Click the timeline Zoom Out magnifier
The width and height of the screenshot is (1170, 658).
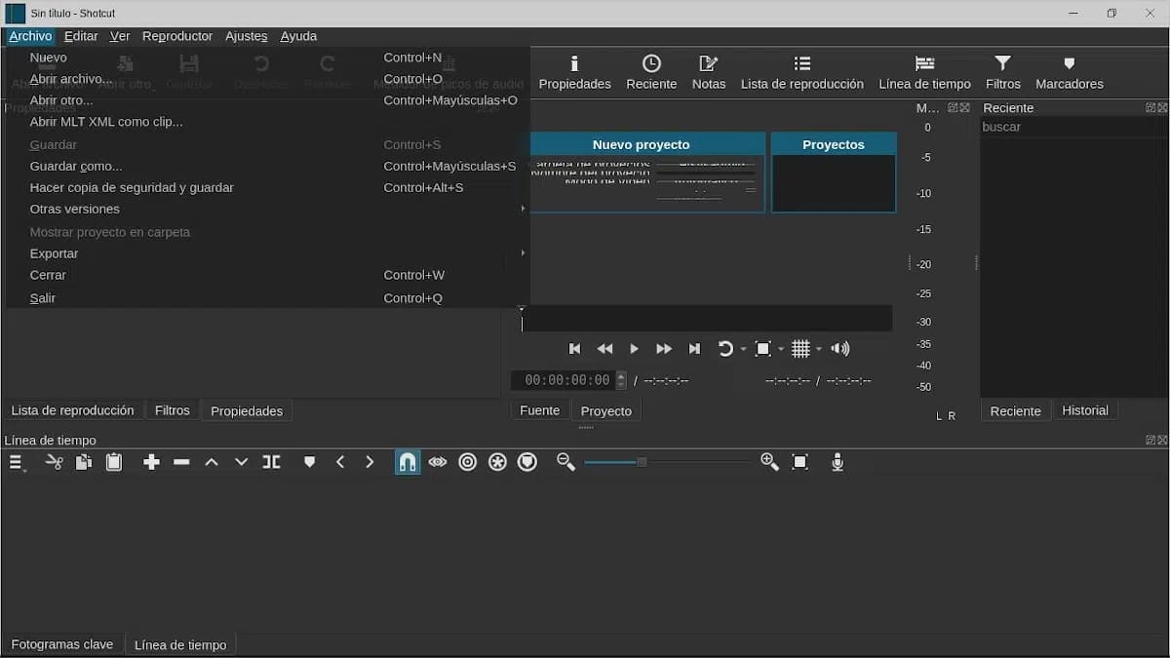coord(565,462)
